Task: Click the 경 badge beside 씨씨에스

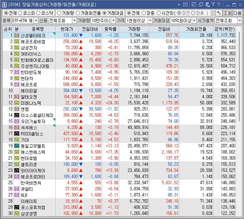Action: pos(17,127)
